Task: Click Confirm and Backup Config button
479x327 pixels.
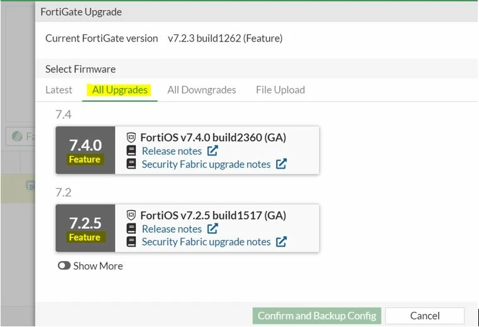Action: (x=317, y=316)
